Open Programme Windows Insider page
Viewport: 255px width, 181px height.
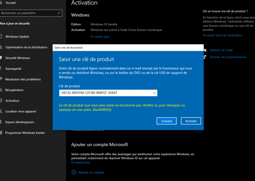point(25,133)
